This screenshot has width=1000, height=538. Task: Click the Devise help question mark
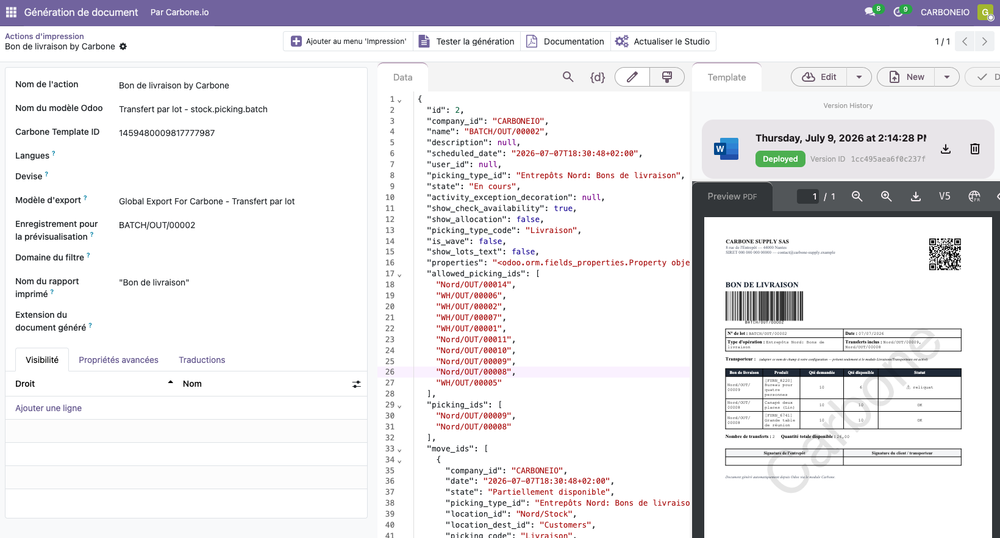tap(46, 174)
